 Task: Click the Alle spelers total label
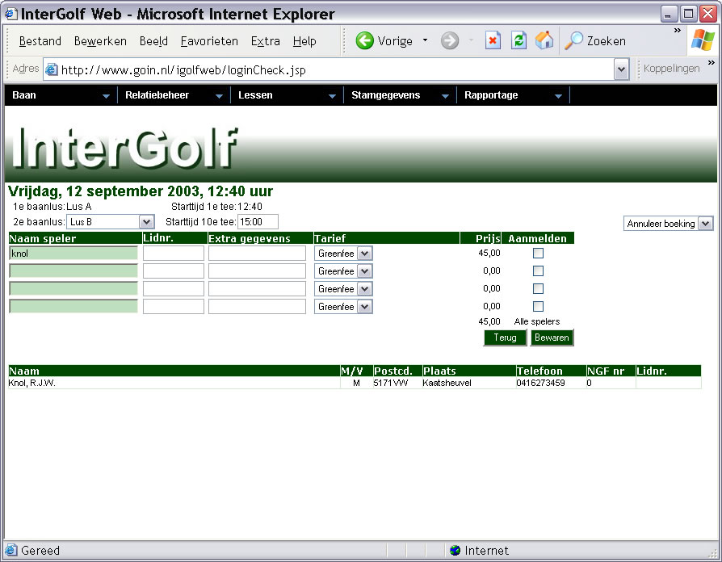tap(537, 321)
